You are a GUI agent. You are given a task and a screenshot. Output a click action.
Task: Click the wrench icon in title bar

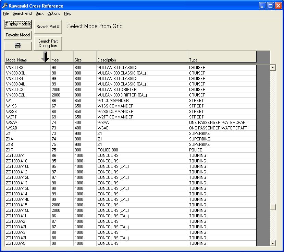(x=5, y=6)
